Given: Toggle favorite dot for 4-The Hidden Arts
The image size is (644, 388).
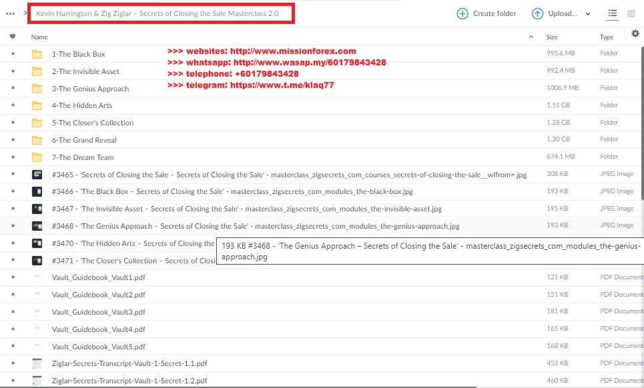Looking at the screenshot, I should click(x=13, y=105).
